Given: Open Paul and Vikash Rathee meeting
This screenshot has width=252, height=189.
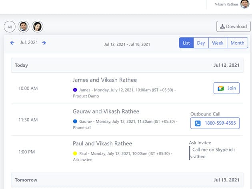Looking at the screenshot, I should [102, 143].
